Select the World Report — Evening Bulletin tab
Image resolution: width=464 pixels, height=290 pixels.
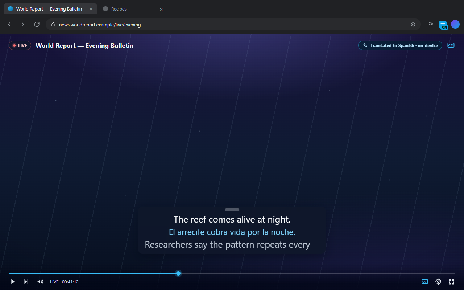coord(50,9)
